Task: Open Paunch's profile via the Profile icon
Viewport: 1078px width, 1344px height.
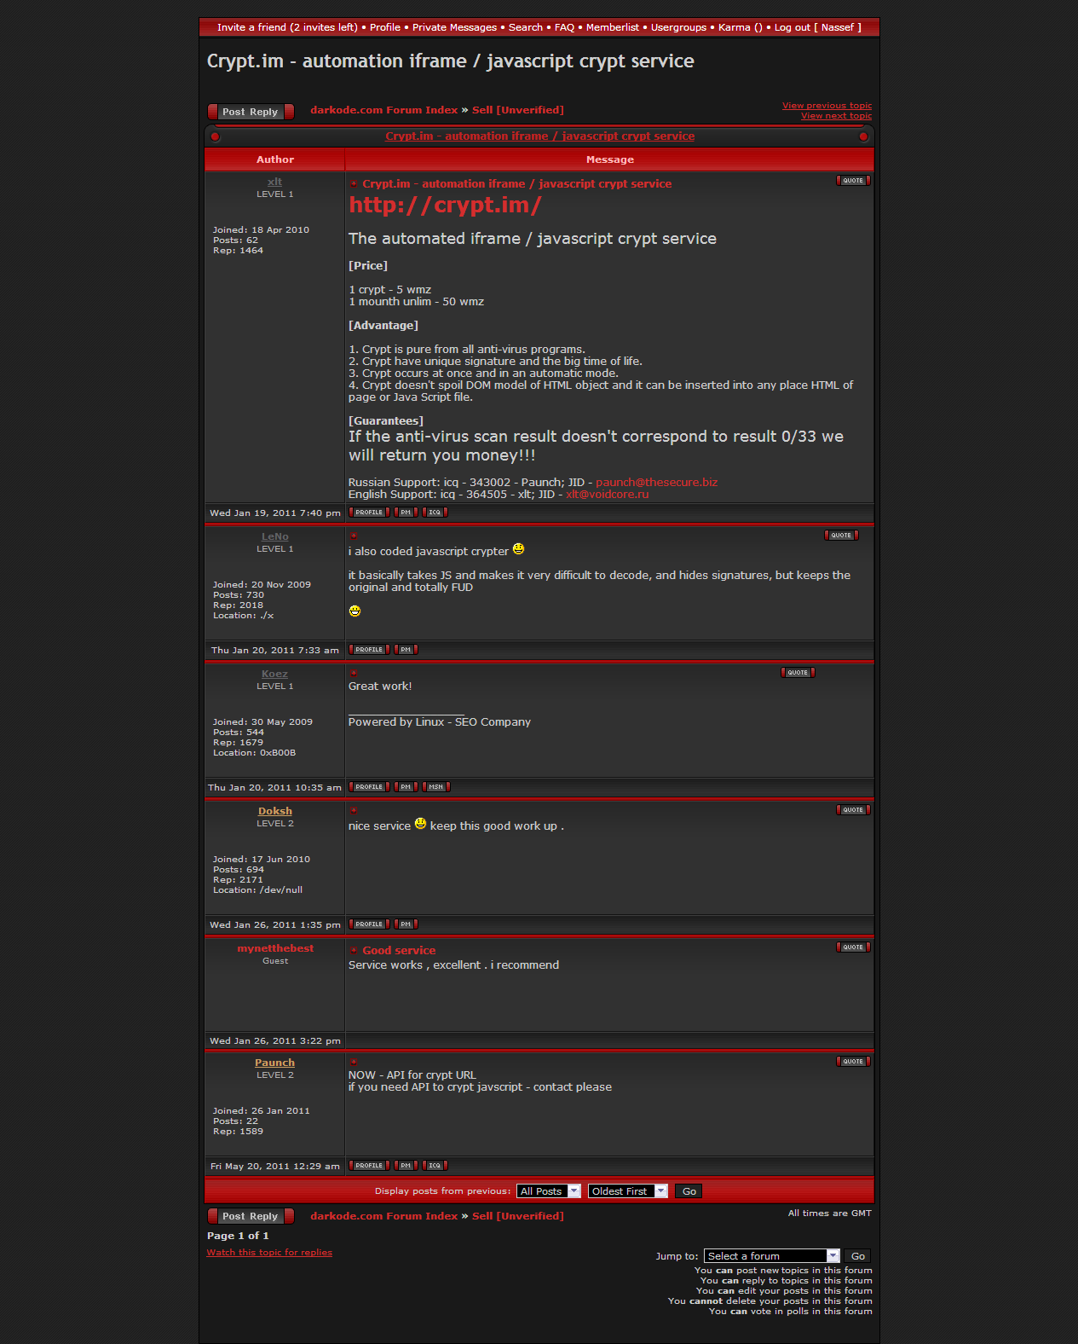Action: click(x=369, y=1166)
